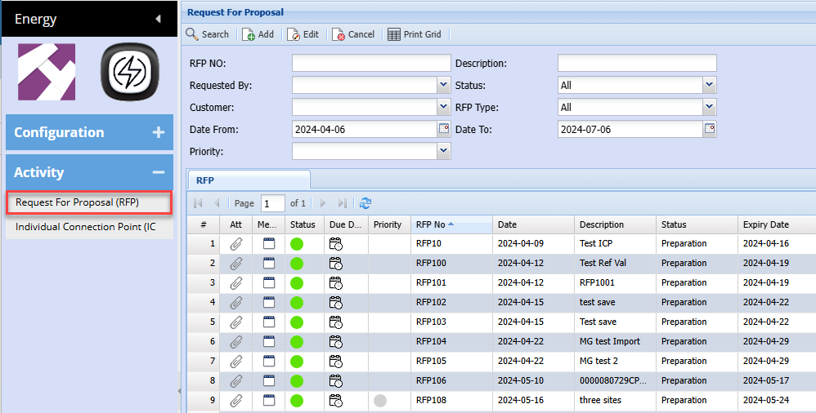Open the memo icon for RFP100
The height and width of the screenshot is (413, 816).
[268, 263]
